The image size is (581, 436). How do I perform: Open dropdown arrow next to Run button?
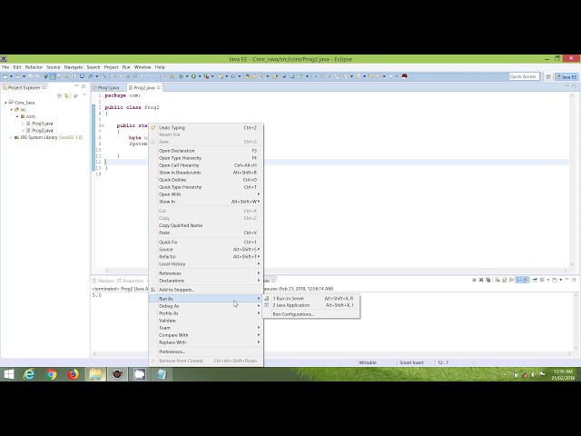200,76
